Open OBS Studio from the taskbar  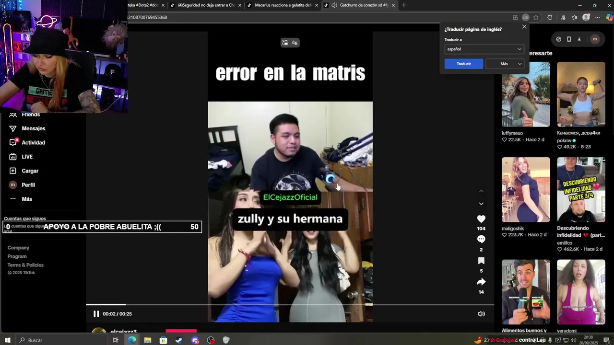[211, 340]
